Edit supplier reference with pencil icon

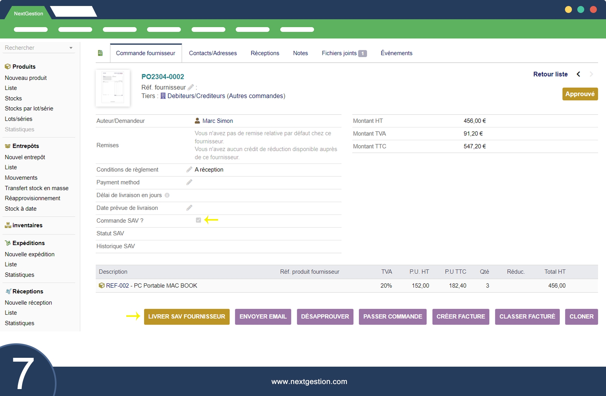pyautogui.click(x=191, y=87)
